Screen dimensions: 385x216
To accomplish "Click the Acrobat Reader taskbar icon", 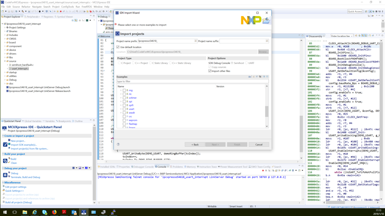I will coord(64,212).
